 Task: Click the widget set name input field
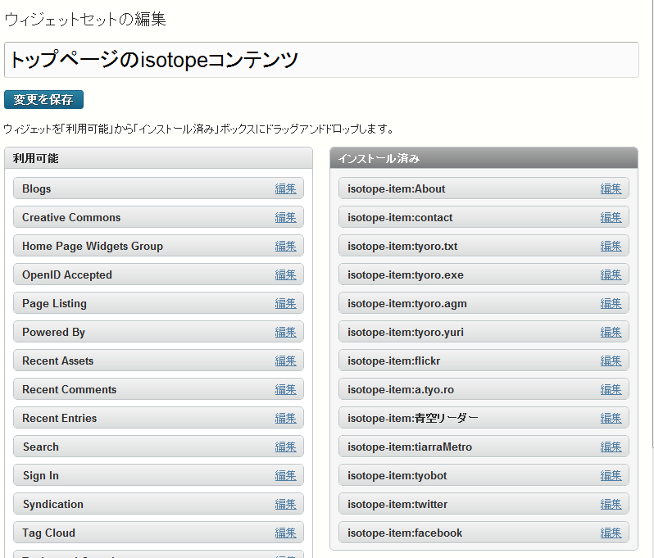pyautogui.click(x=321, y=60)
